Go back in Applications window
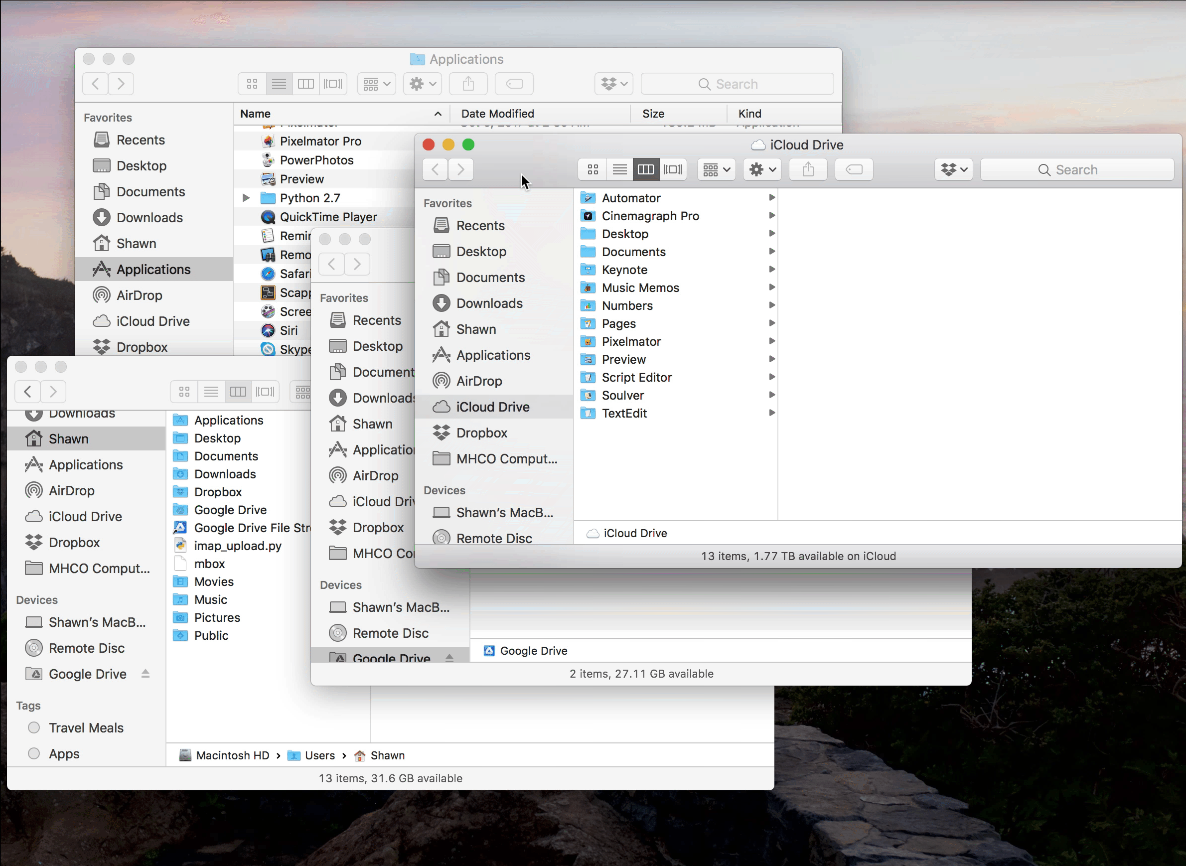The height and width of the screenshot is (866, 1186). pos(95,84)
